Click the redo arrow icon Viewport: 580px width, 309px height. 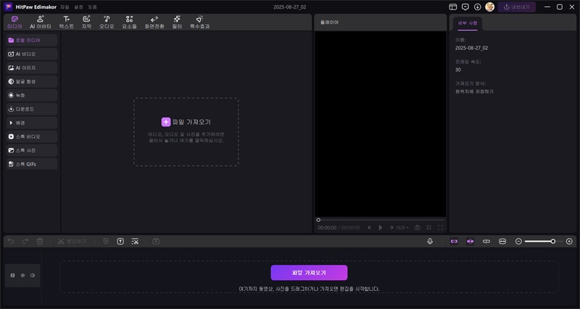coord(25,242)
